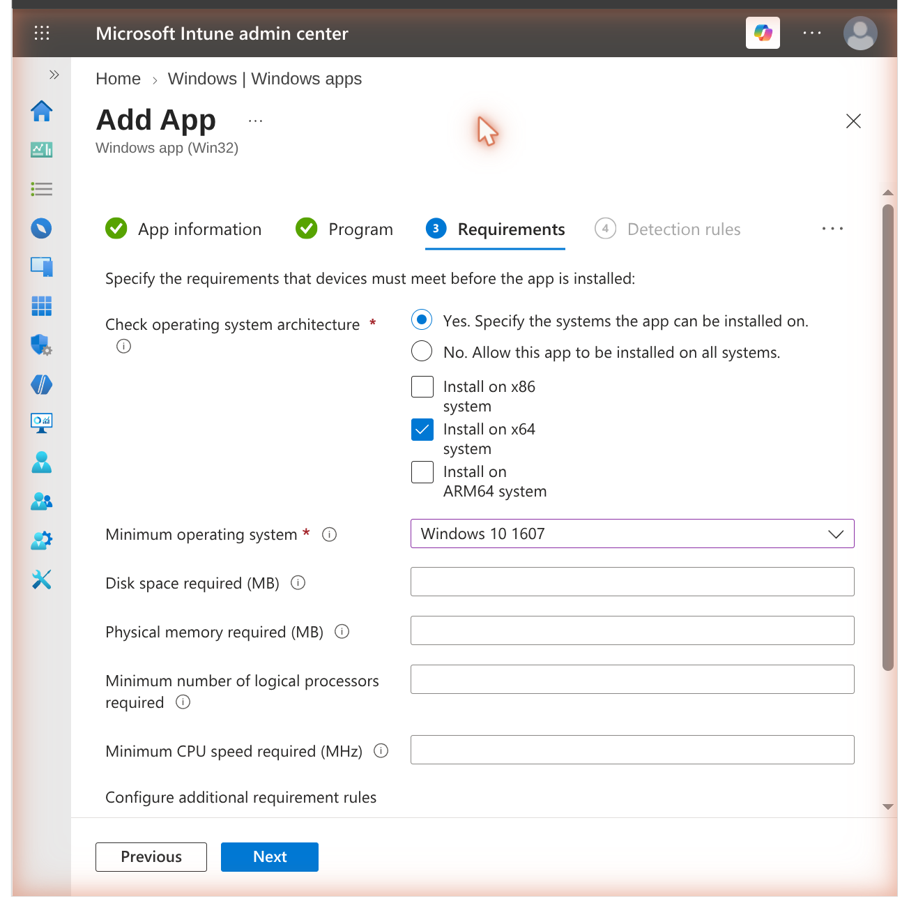
Task: Check Install on x86 system
Action: pyautogui.click(x=422, y=386)
